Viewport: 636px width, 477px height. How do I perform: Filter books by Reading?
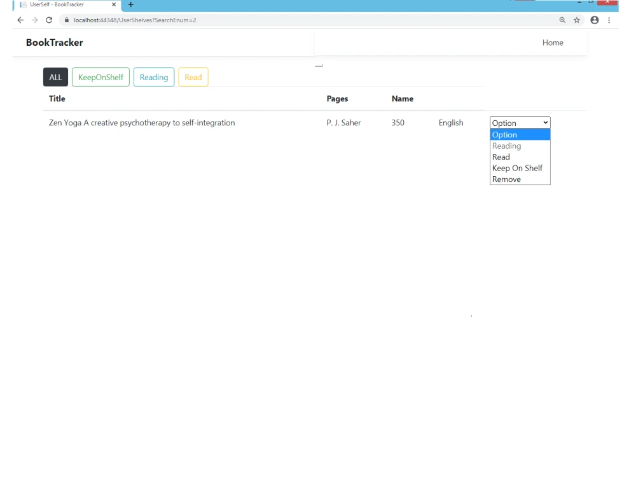[x=153, y=76]
